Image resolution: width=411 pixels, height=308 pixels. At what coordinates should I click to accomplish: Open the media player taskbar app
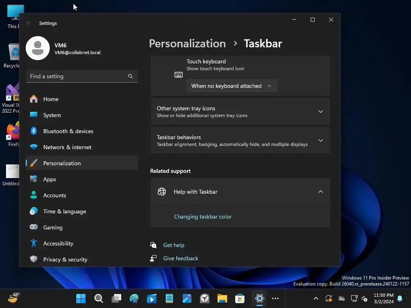tap(152, 298)
